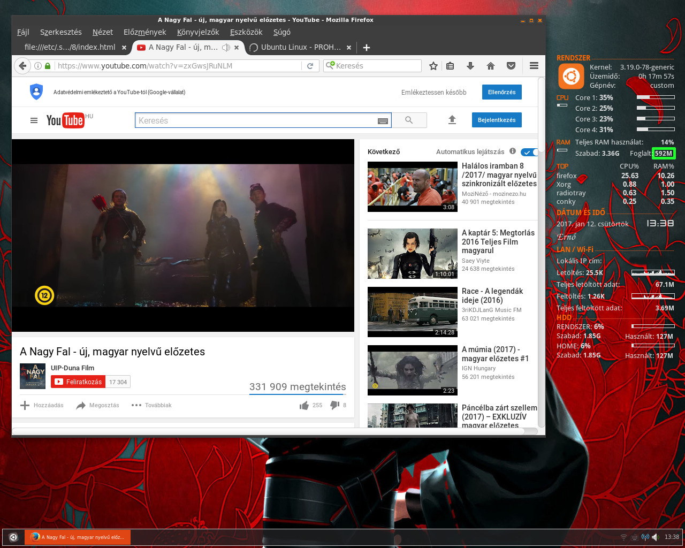685x548 pixels.
Task: Open the Halálos iramban 8 video thumbnail
Action: [x=413, y=187]
